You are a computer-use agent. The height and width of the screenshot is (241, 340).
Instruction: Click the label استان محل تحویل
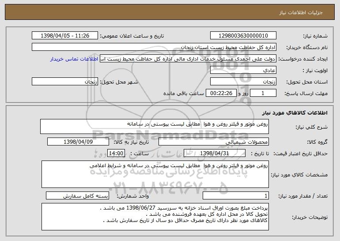click(307, 82)
